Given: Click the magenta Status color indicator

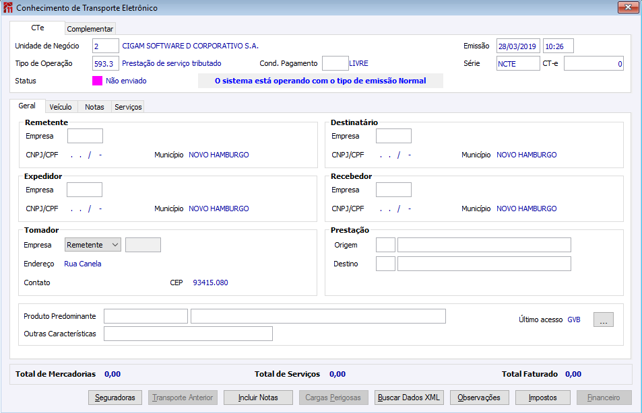Looking at the screenshot, I should (x=97, y=81).
